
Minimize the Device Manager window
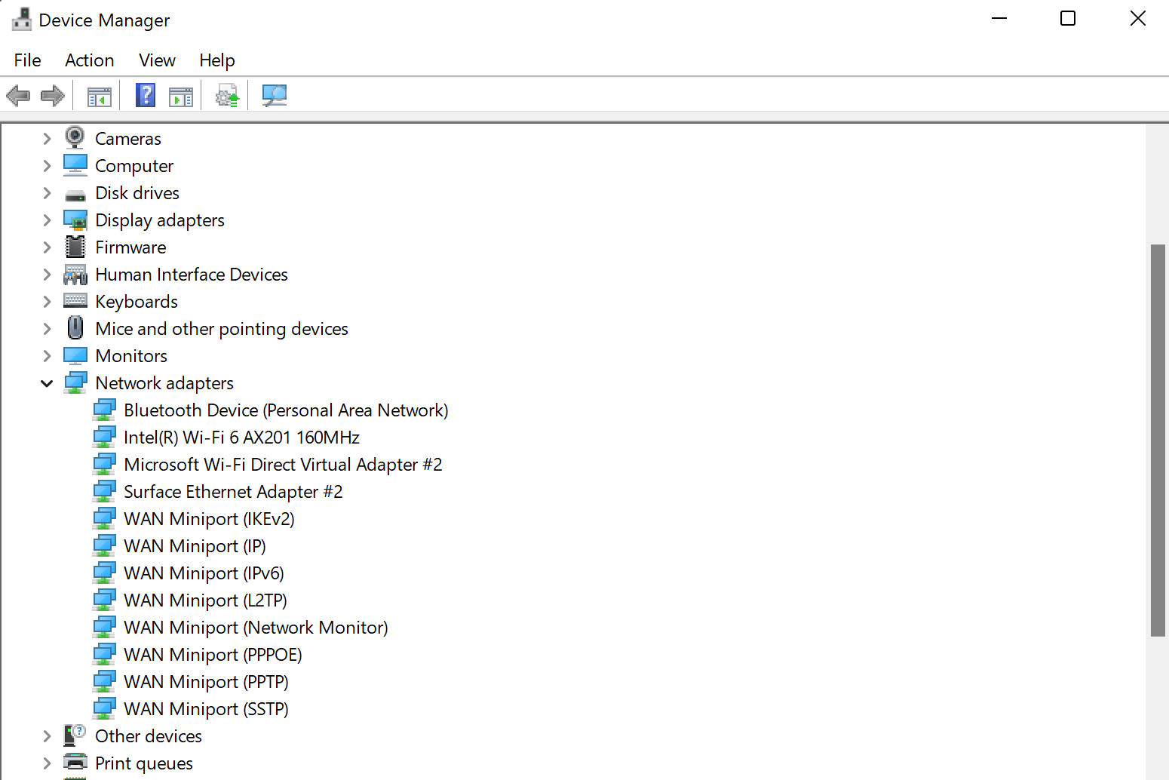pos(999,18)
